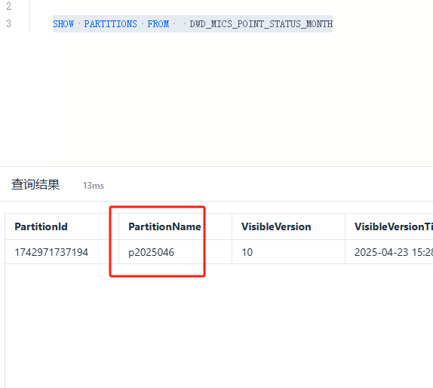This screenshot has width=433, height=388.
Task: Click the divider between PartitionId and PartitionName headers
Action: click(x=118, y=226)
